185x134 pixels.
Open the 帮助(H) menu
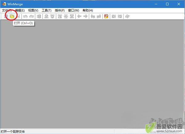click(x=88, y=10)
